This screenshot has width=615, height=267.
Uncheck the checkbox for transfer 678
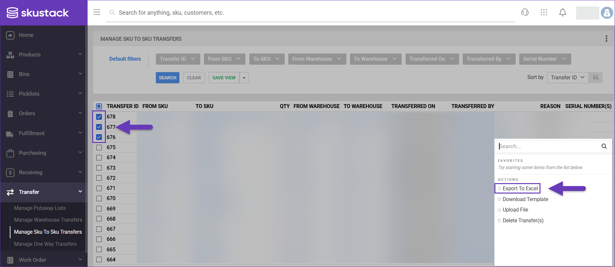(99, 117)
